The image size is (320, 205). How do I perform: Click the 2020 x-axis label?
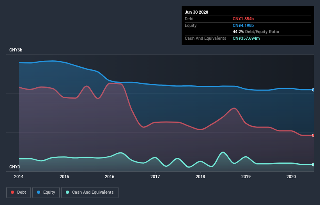(291, 177)
